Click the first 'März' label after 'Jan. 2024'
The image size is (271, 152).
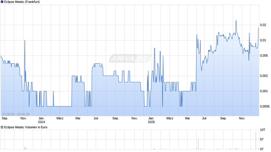coord(60,118)
